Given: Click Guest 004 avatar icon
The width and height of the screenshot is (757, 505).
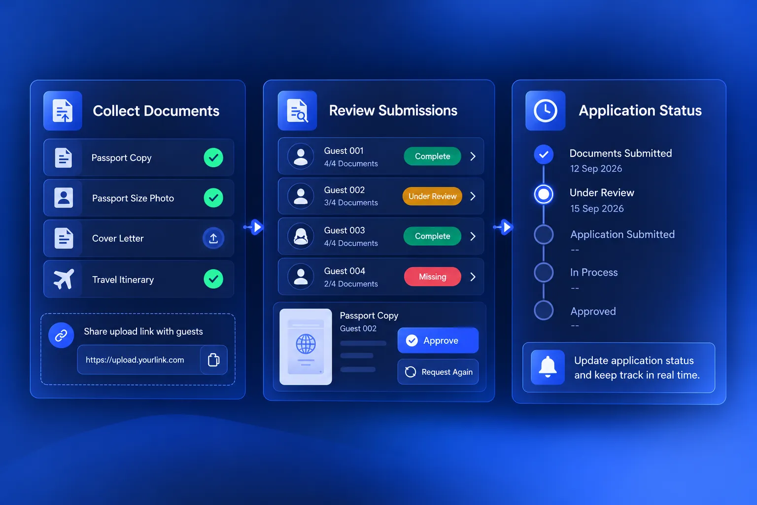Looking at the screenshot, I should (301, 277).
